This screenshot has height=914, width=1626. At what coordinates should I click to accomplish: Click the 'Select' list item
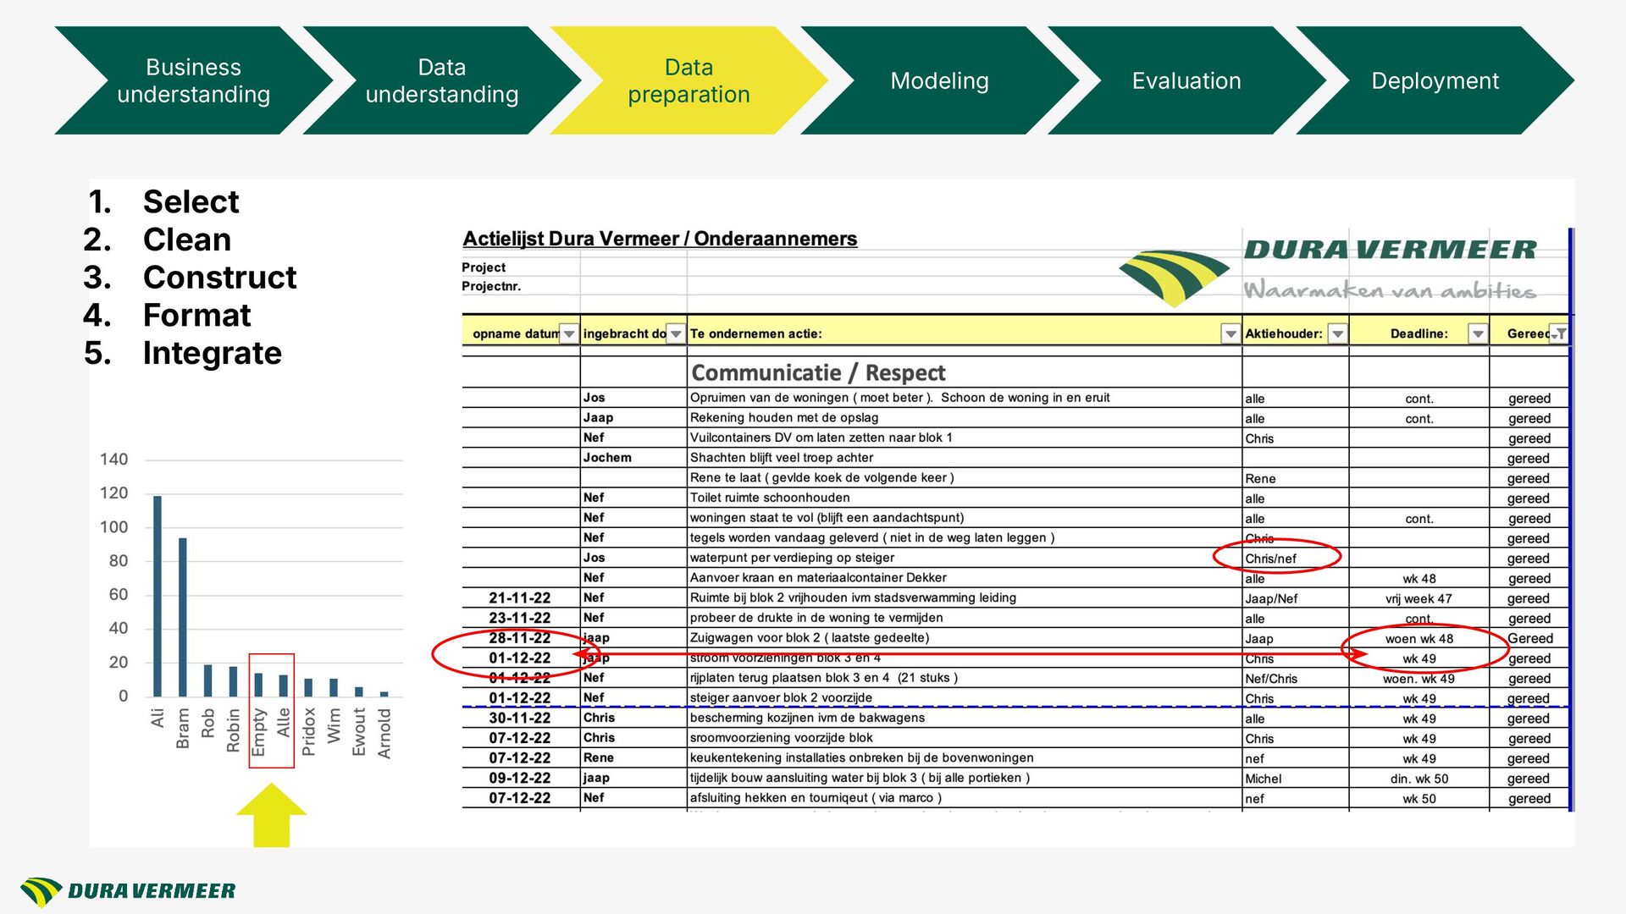[x=191, y=201]
